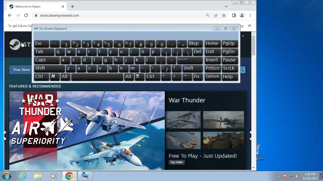Open Chrome's share page icon
Viewport: 323px width, 181px height.
click(216, 15)
